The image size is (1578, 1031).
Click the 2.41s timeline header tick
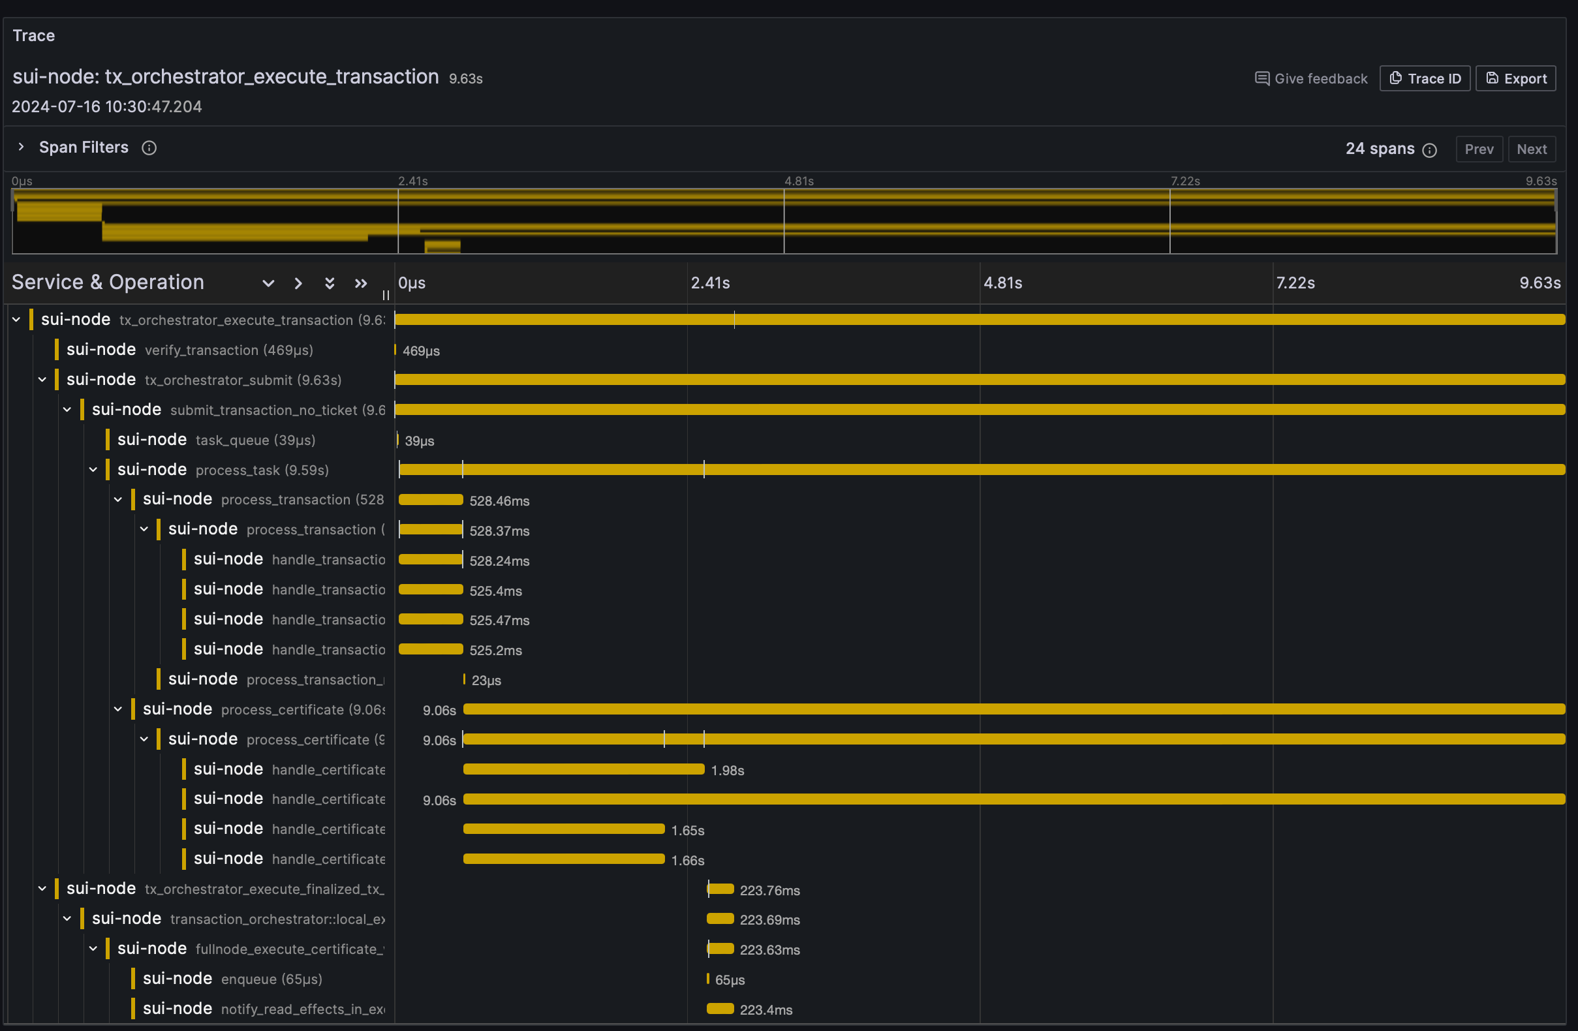point(710,283)
